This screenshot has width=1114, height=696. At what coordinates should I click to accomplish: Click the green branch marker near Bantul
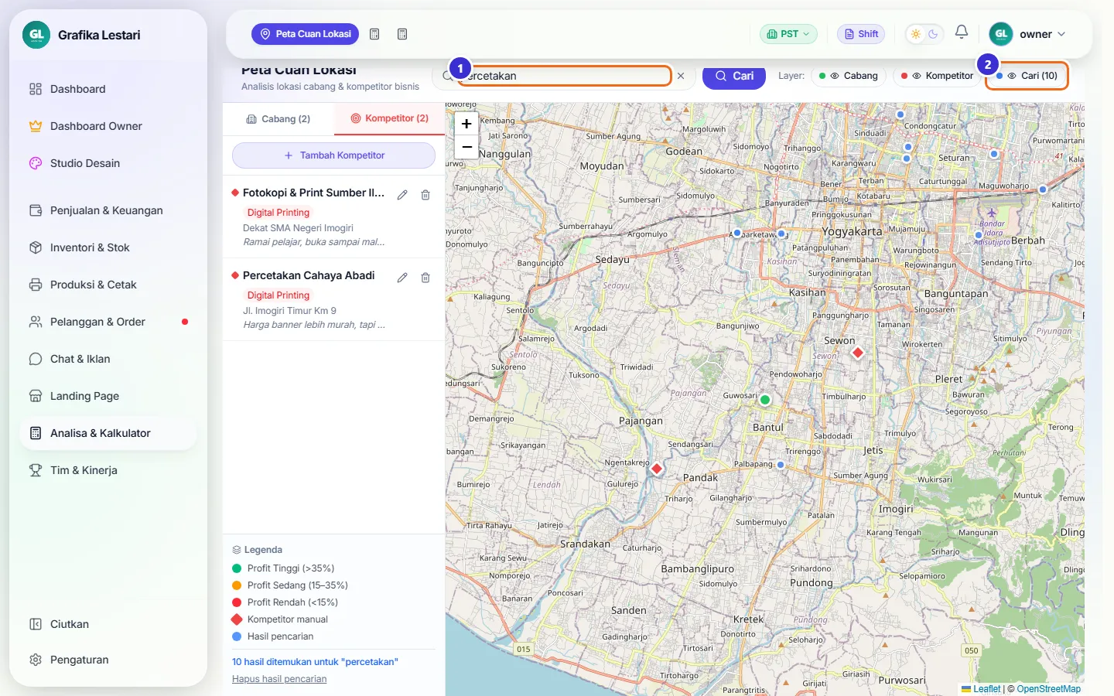[765, 400]
